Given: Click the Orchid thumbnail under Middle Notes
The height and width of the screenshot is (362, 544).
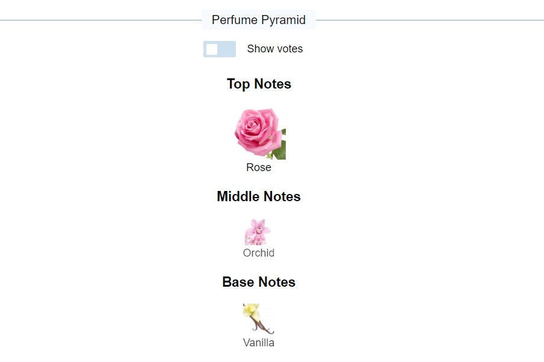Looking at the screenshot, I should (259, 232).
